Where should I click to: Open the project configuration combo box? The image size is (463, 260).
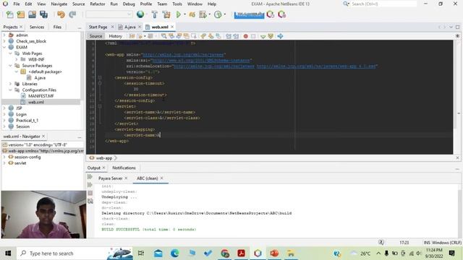pyautogui.click(x=109, y=14)
